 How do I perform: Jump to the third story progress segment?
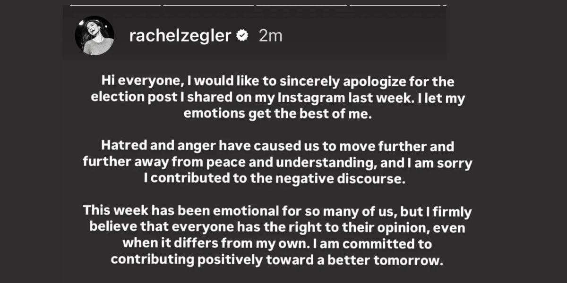coord(301,5)
